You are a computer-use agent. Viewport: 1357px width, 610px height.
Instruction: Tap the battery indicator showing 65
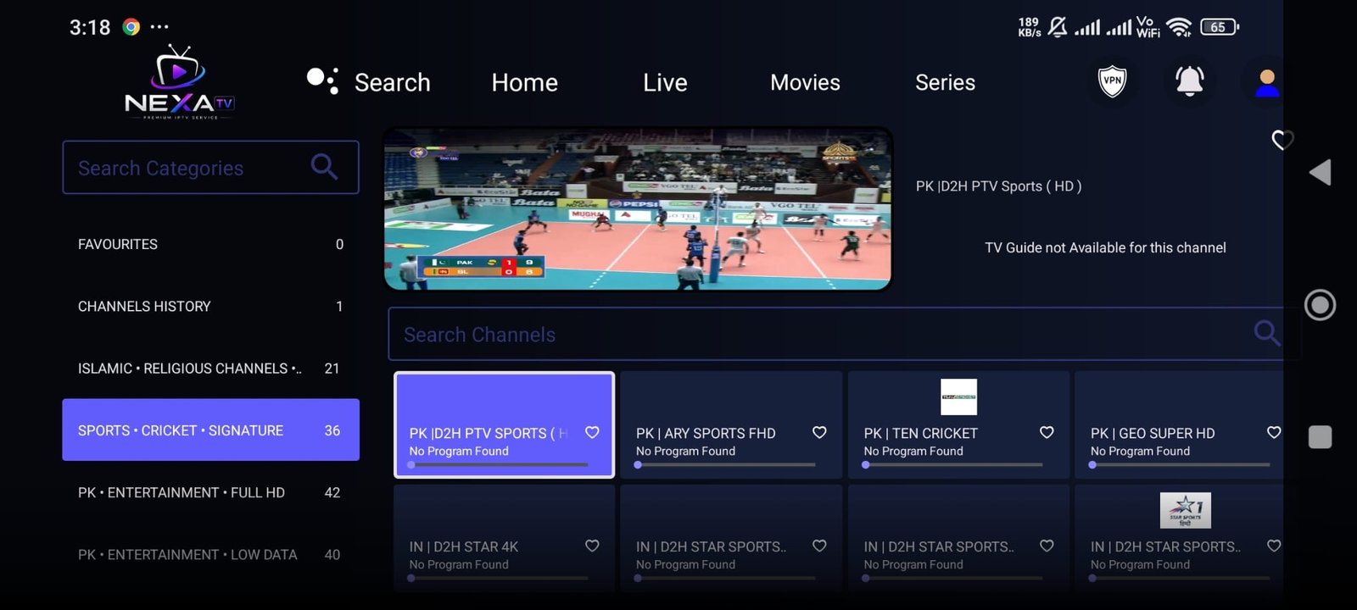[1219, 27]
